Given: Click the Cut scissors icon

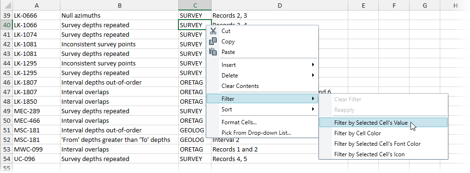Looking at the screenshot, I should pos(213,31).
